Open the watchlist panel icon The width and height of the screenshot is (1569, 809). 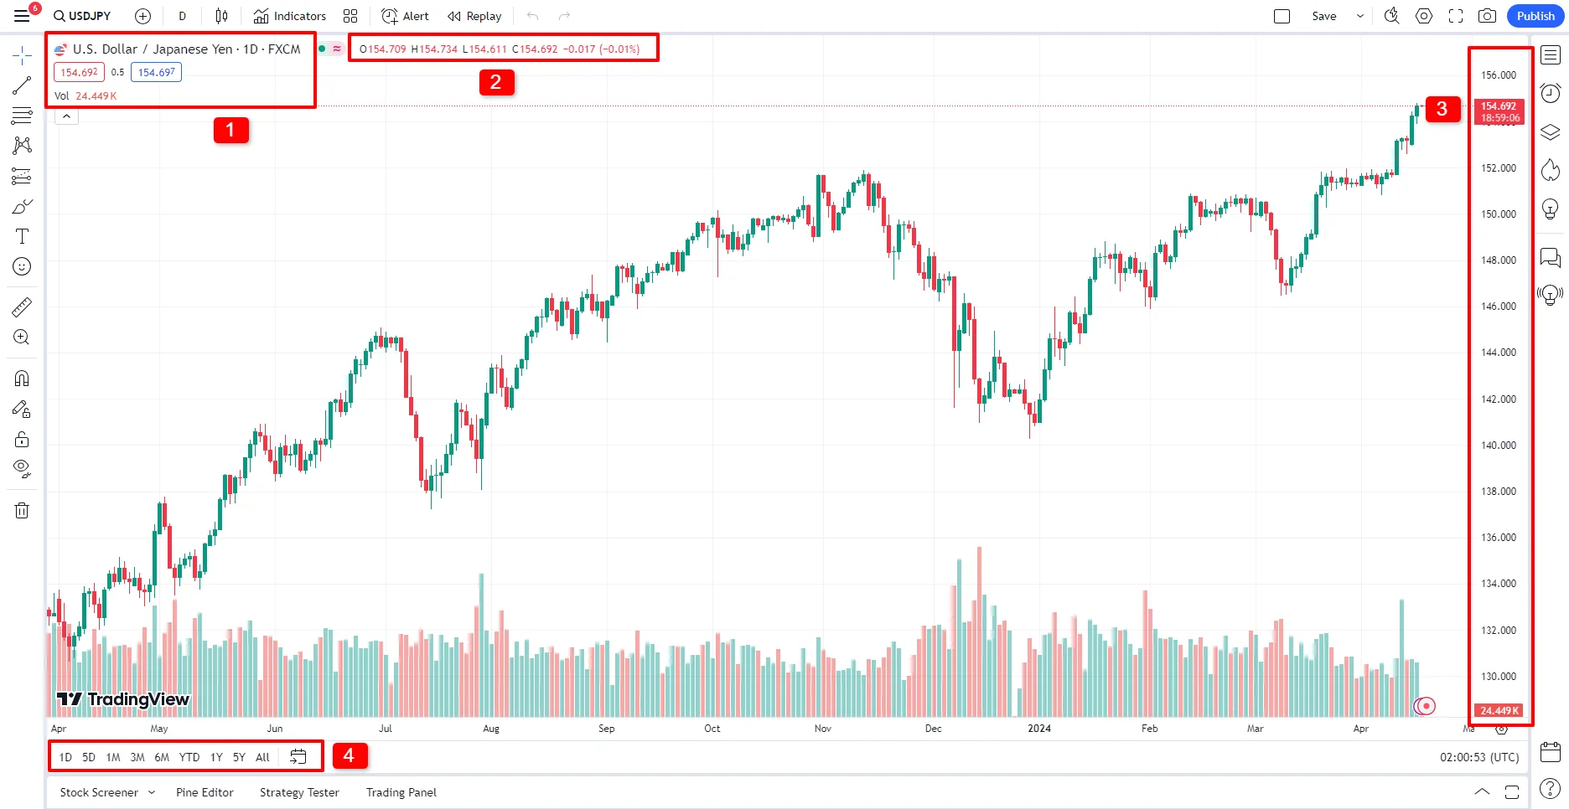[1551, 55]
